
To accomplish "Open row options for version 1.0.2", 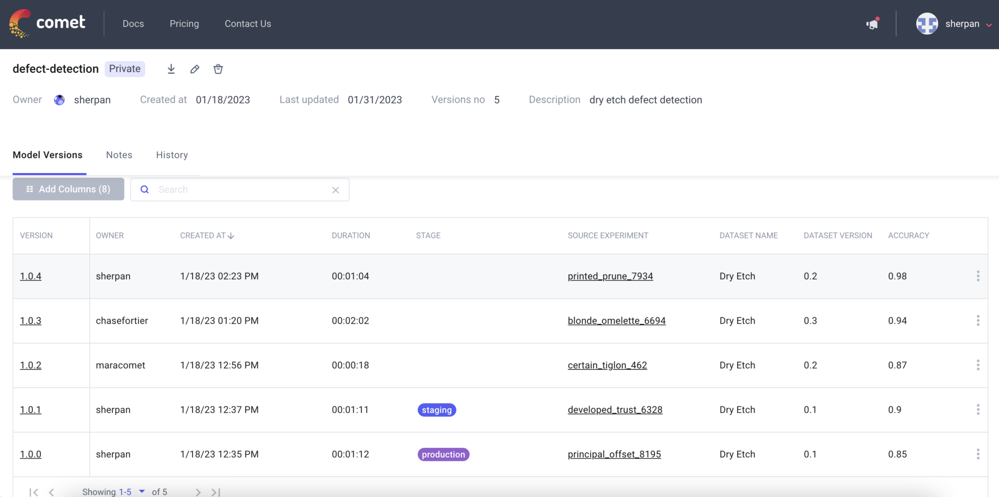I will tap(978, 365).
